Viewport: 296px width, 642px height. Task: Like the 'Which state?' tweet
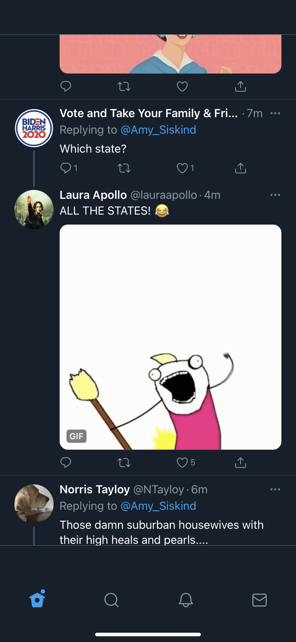click(x=182, y=168)
